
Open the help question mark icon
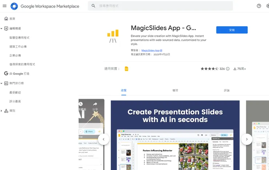click(259, 6)
